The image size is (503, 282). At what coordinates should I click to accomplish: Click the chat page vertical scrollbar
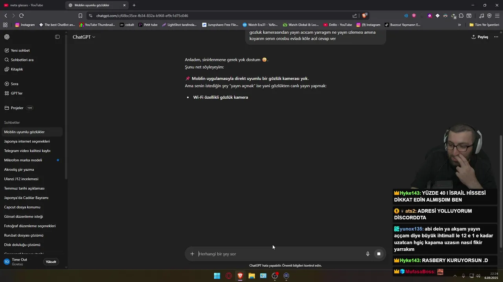[501, 191]
